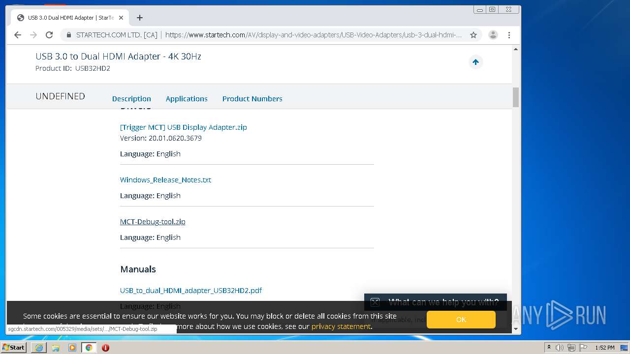Click the padlock site security icon
The width and height of the screenshot is (630, 354).
68,35
